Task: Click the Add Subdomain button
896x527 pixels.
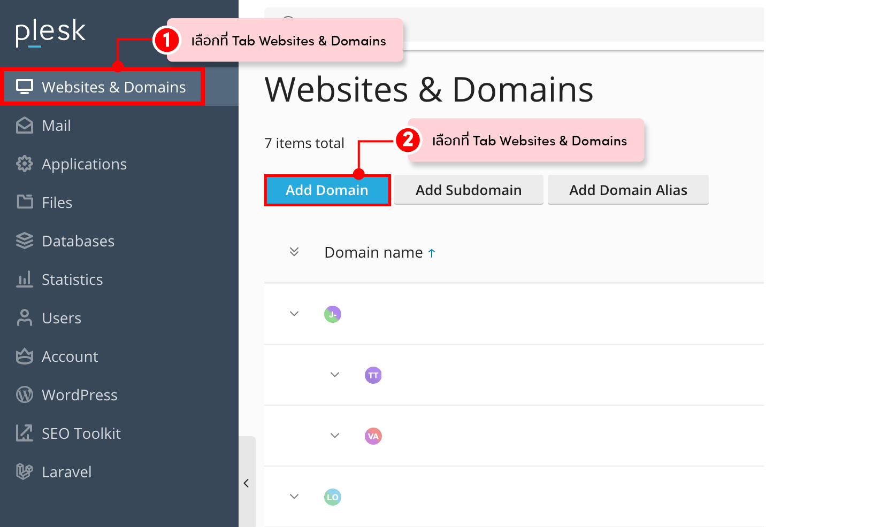Action: point(469,190)
